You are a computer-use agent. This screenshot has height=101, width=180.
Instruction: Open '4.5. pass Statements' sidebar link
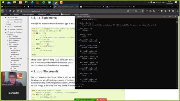tap(14, 27)
